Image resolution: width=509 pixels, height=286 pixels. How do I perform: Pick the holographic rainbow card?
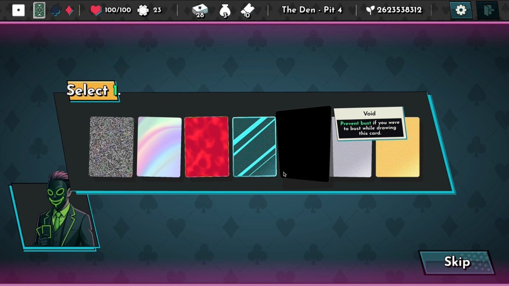pos(159,147)
